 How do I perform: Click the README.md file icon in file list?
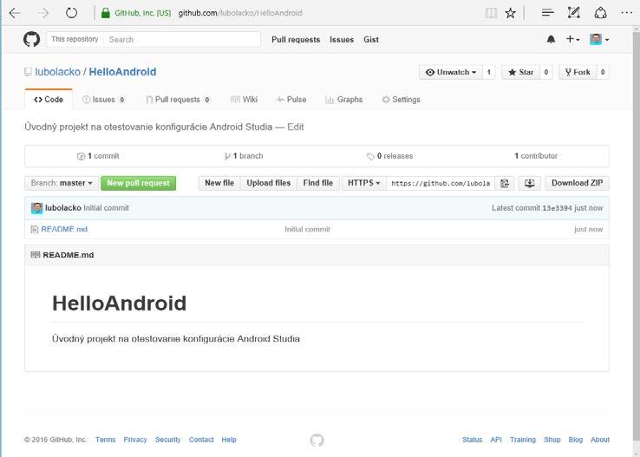coord(35,229)
